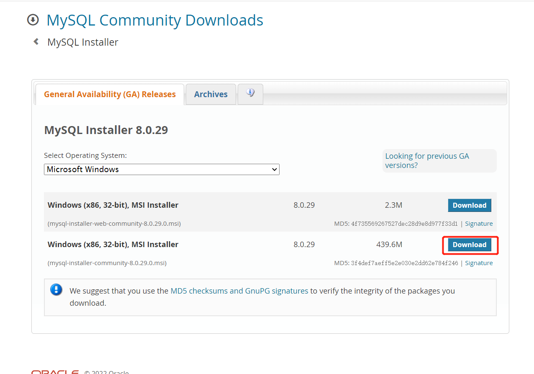This screenshot has width=534, height=374.
Task: Click the MySQL Installer breadcrumb text
Action: click(x=83, y=42)
